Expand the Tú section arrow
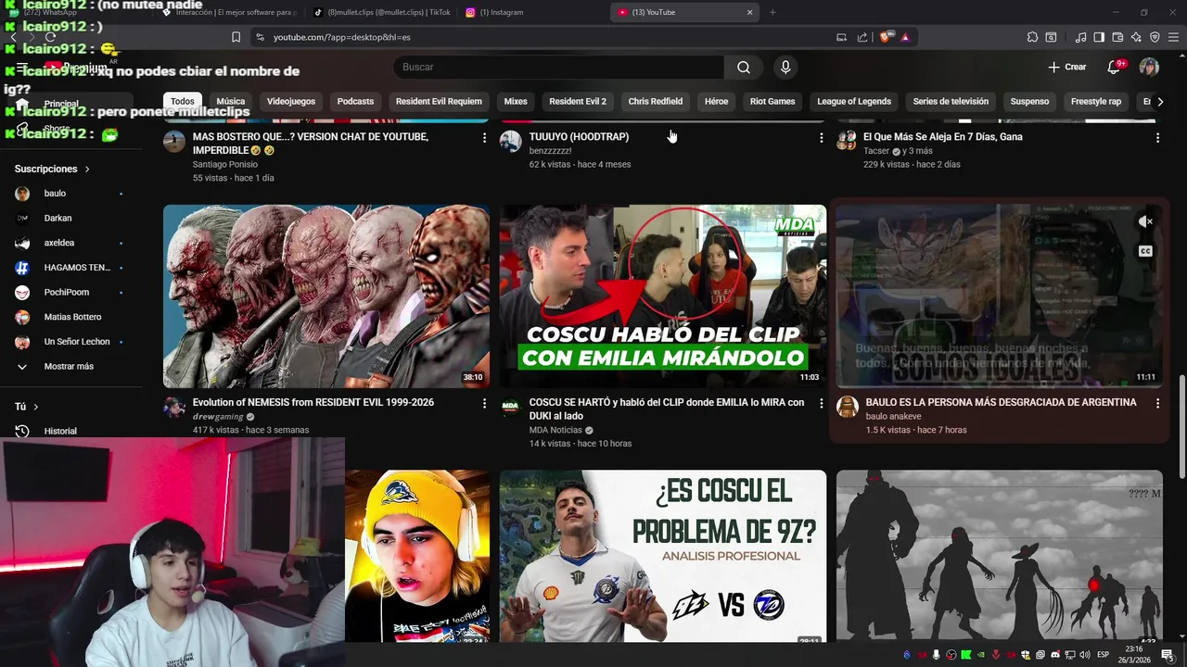 pos(35,407)
